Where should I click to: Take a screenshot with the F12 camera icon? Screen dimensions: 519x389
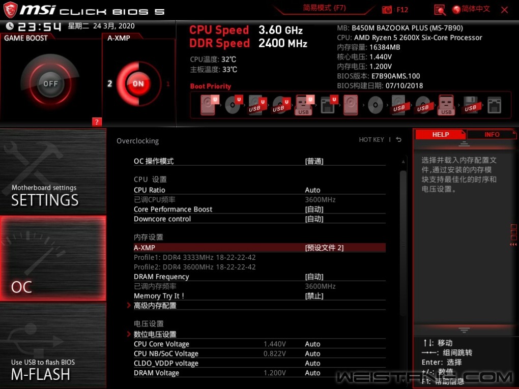pyautogui.click(x=387, y=10)
